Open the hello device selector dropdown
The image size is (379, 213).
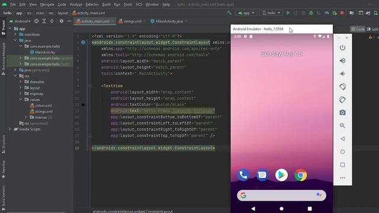[271, 13]
